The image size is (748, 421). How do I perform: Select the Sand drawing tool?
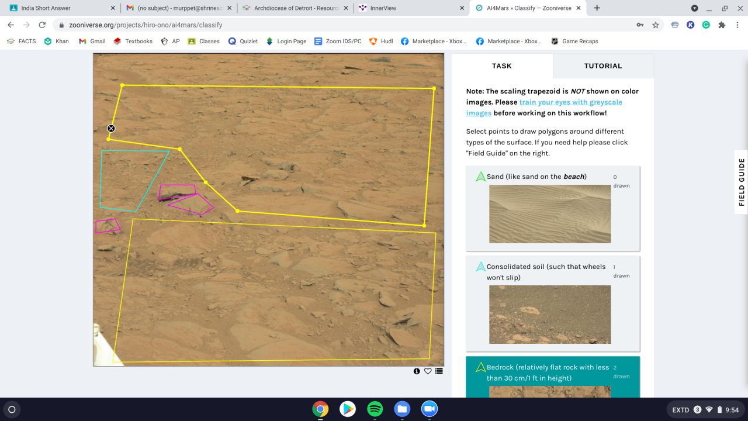pyautogui.click(x=553, y=209)
